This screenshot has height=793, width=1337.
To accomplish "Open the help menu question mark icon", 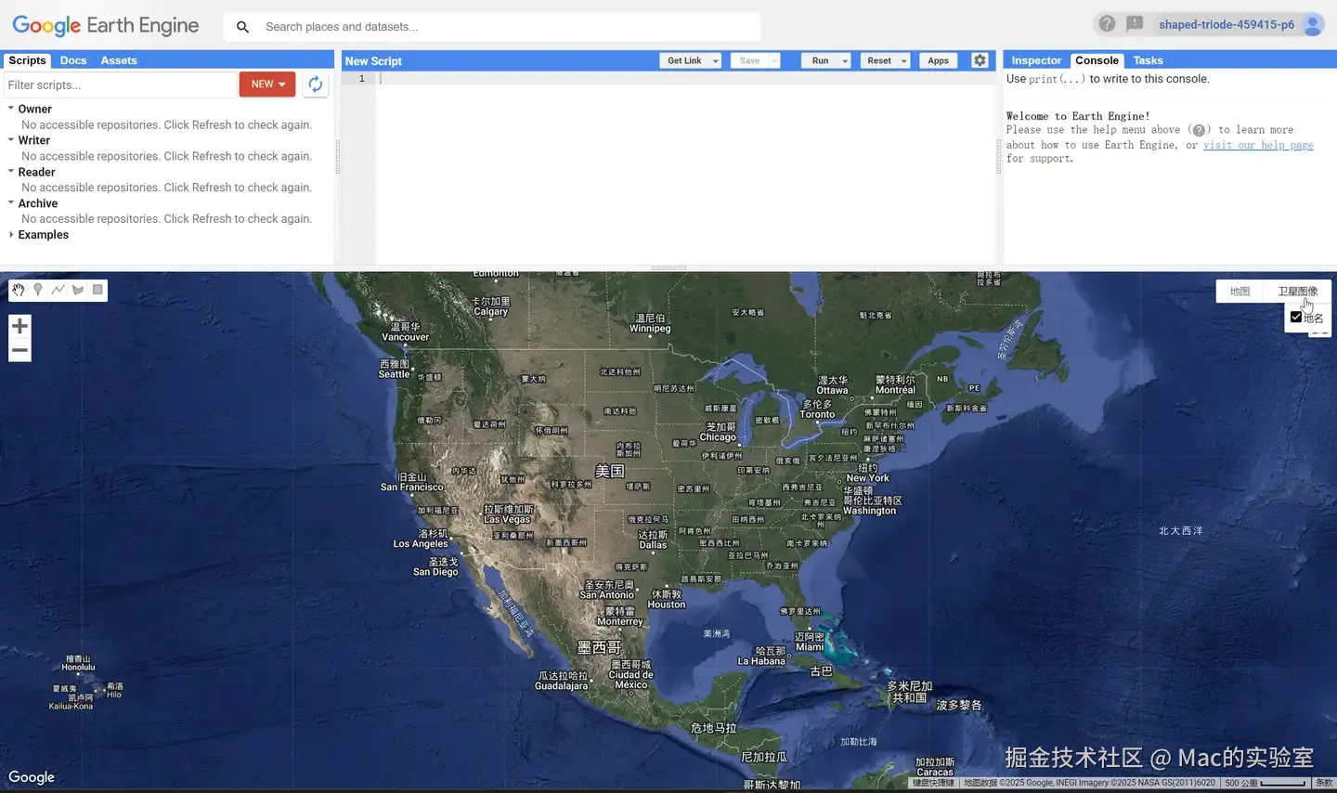I will click(1107, 24).
